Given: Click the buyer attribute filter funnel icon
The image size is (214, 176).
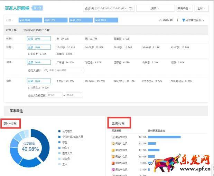Looking at the screenshot, I should [x=184, y=20].
